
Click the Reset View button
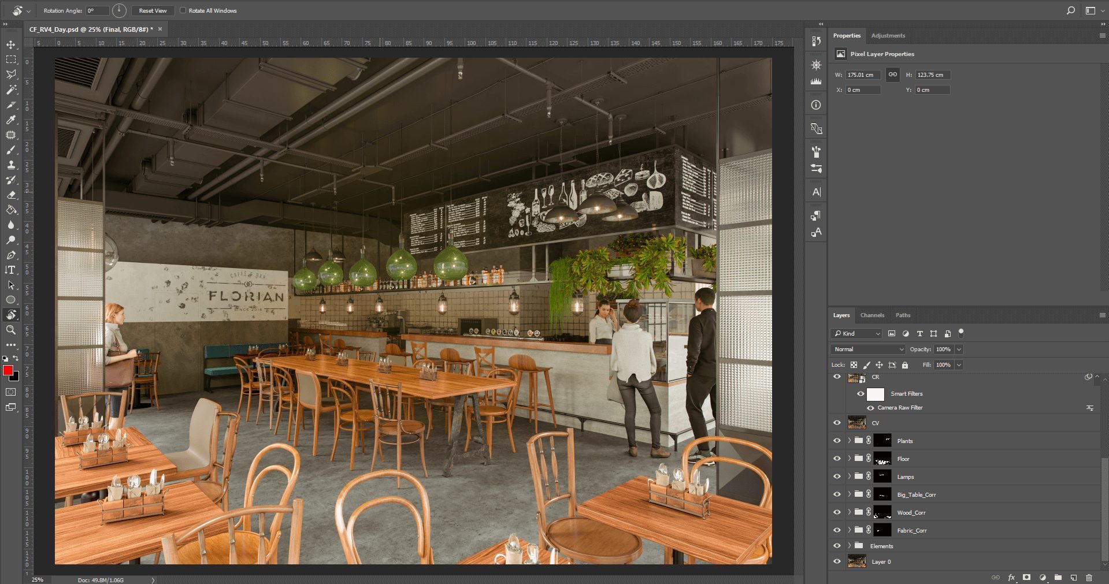coord(153,10)
